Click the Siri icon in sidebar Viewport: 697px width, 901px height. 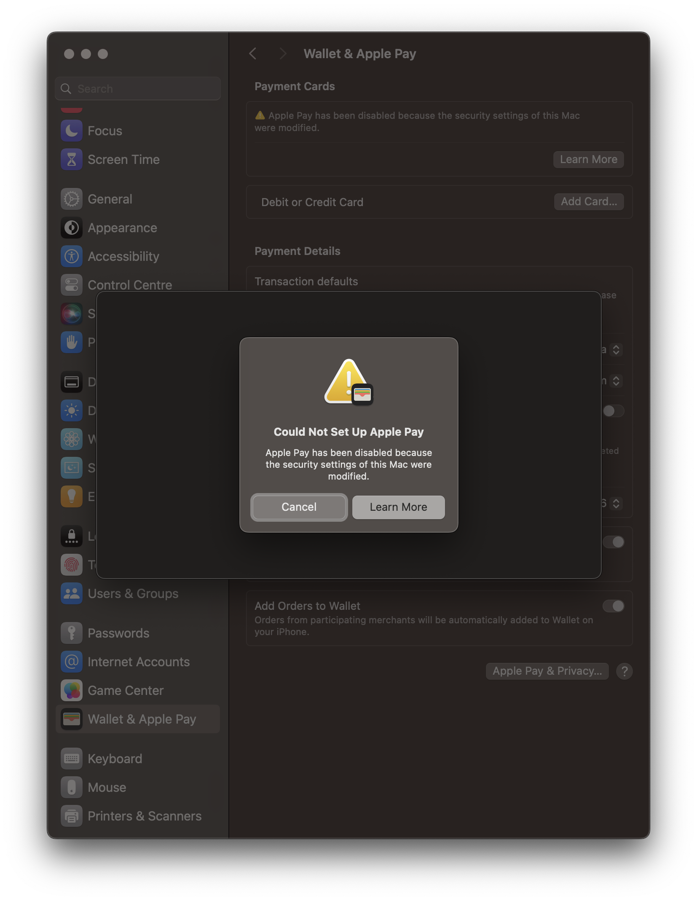(72, 314)
